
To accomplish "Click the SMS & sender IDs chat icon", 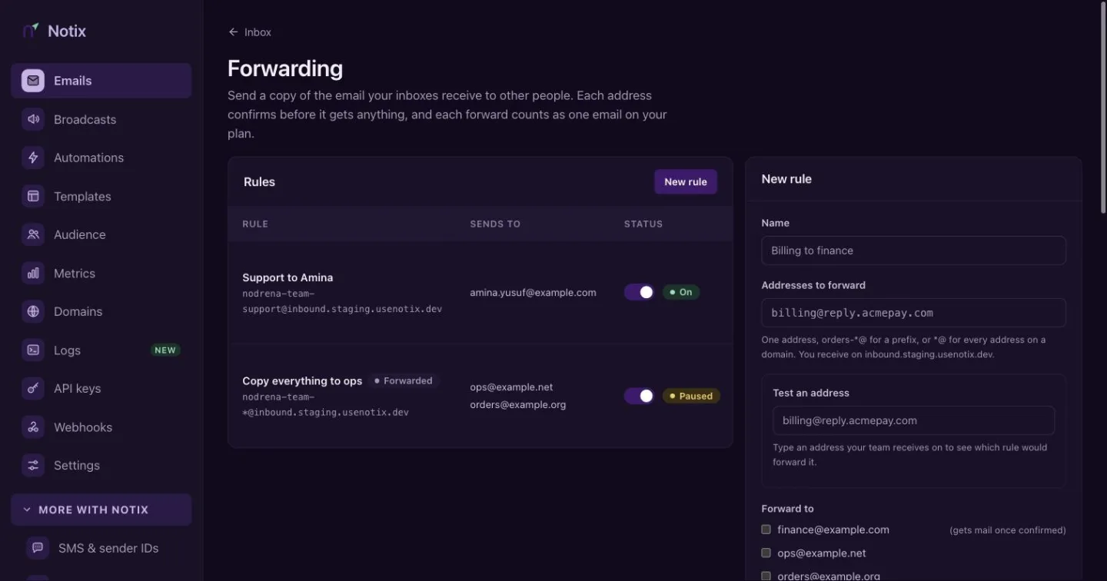I will [x=38, y=548].
